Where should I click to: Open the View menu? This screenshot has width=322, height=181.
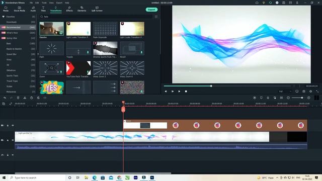tap(51, 3)
